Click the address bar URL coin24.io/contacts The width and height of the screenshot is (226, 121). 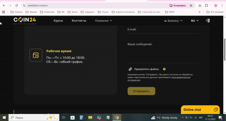(38, 6)
